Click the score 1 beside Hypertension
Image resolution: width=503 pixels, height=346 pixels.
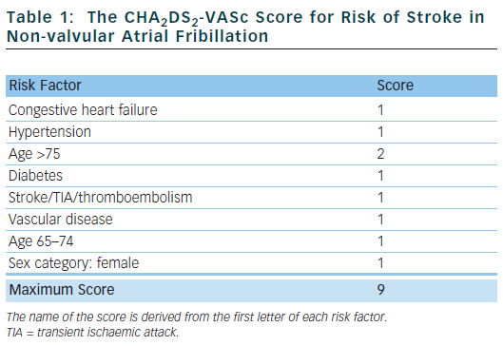pos(380,132)
